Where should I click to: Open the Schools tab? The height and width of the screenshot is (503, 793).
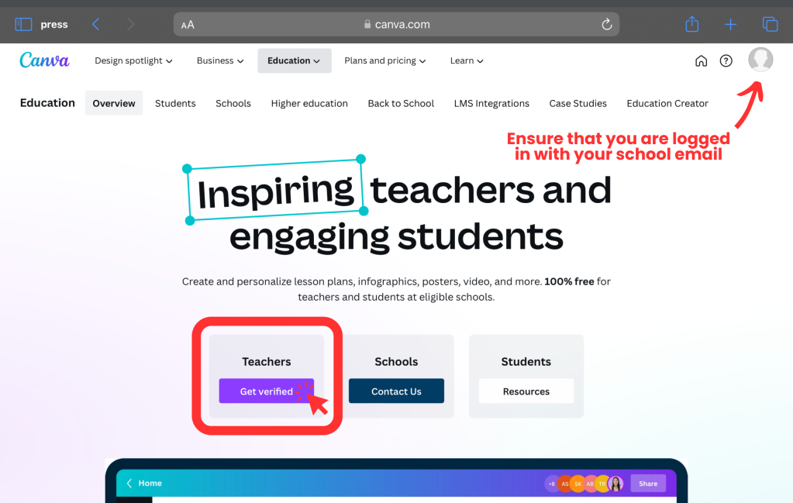(233, 103)
